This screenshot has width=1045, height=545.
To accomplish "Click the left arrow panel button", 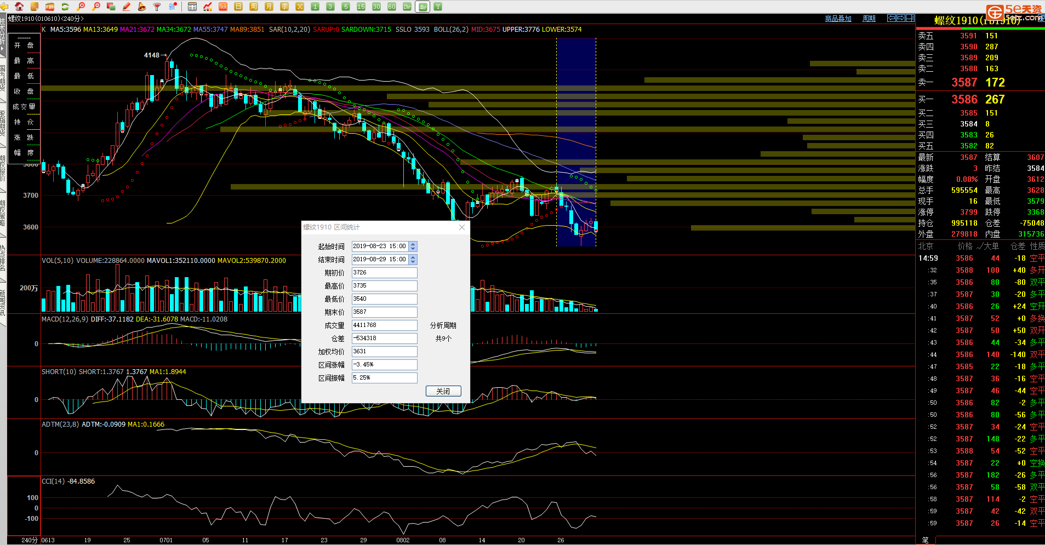I will click(892, 18).
